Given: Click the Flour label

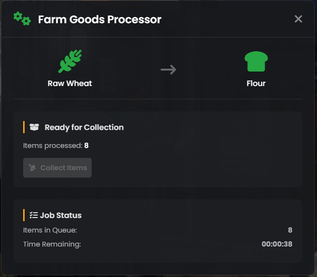Looking at the screenshot, I should [x=256, y=83].
